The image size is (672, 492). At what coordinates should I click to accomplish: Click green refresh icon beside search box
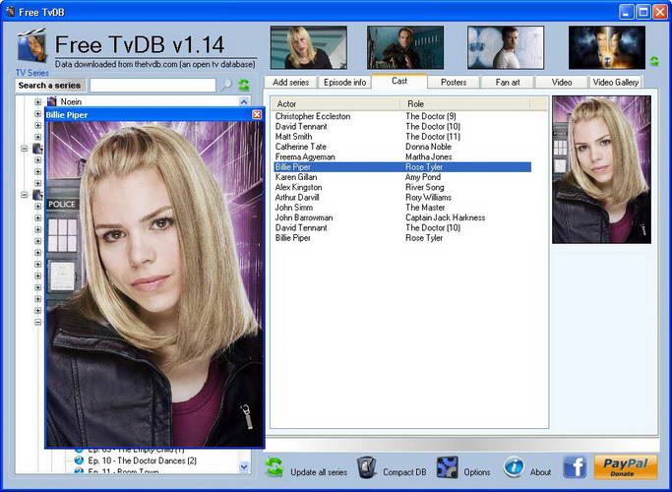click(x=244, y=86)
